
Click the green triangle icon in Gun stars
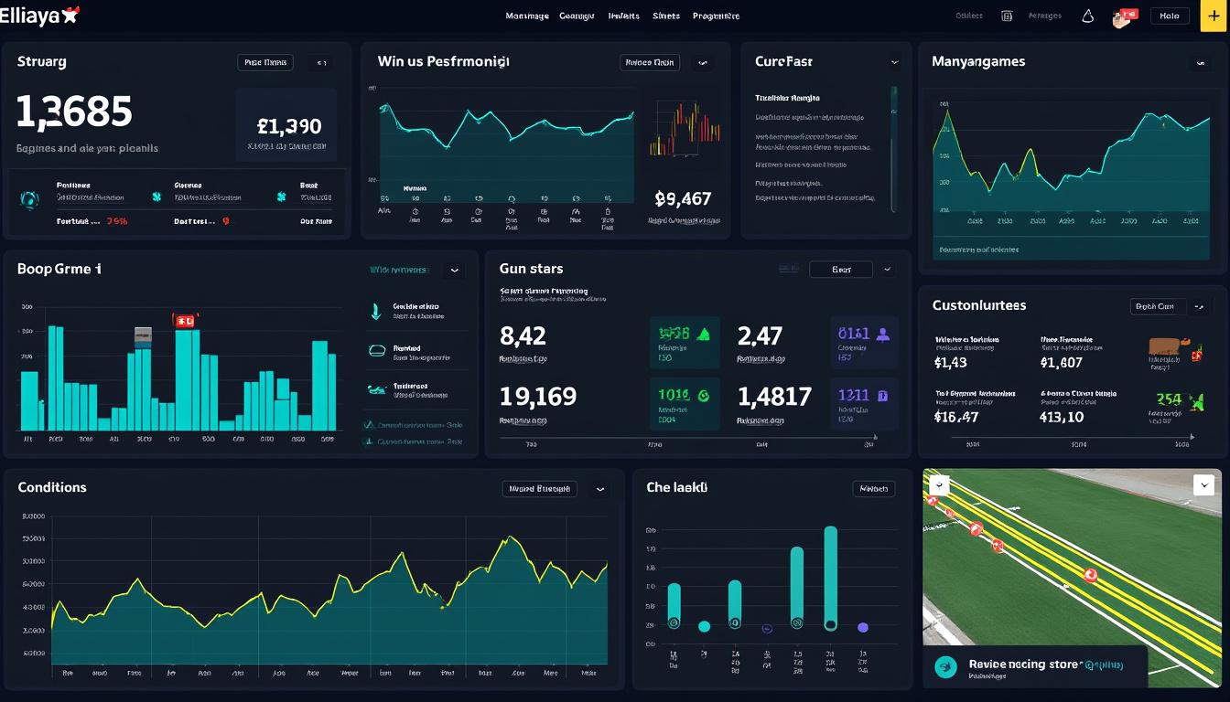703,335
